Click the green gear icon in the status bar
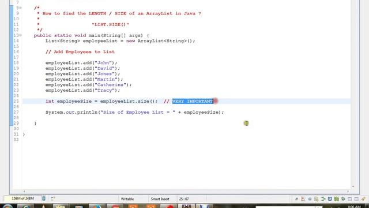This screenshot has width=369, height=208. pyautogui.click(x=343, y=199)
